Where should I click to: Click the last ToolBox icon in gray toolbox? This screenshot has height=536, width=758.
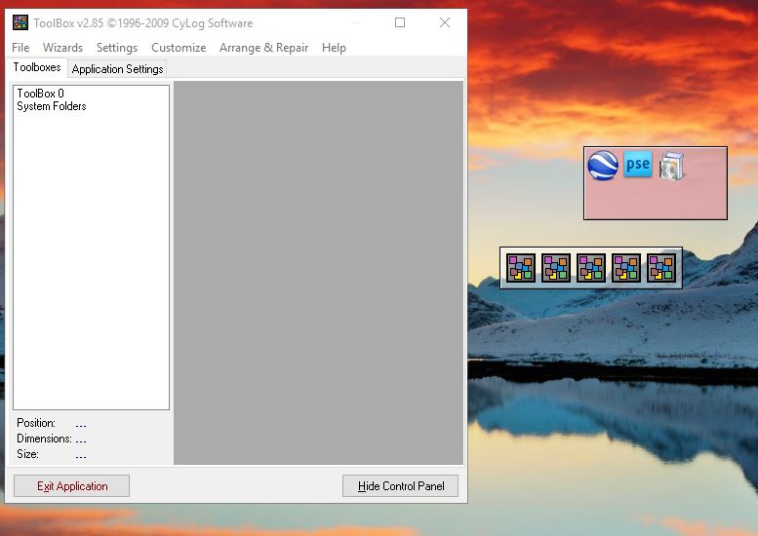coord(661,268)
